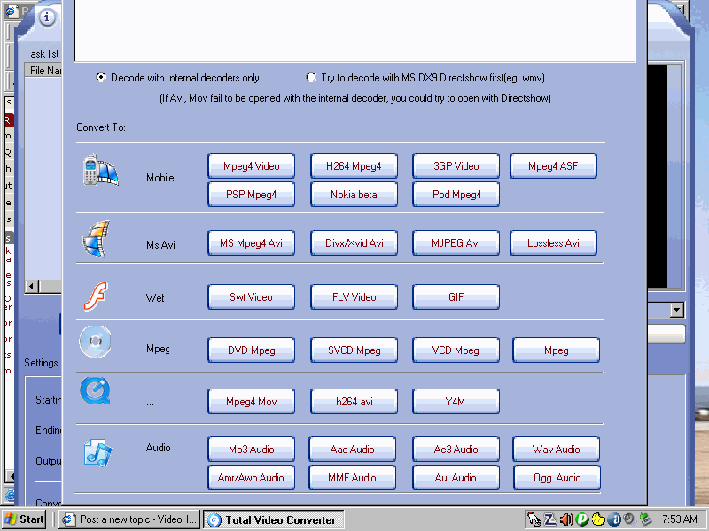
Task: Click the 'If Avi, Mov fail' hint text
Action: coord(355,98)
